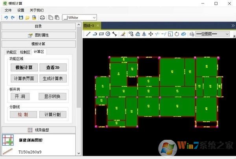Screen dimensions: 236x159
Task: Select the circle drawing tool
Action: pyautogui.click(x=108, y=34)
